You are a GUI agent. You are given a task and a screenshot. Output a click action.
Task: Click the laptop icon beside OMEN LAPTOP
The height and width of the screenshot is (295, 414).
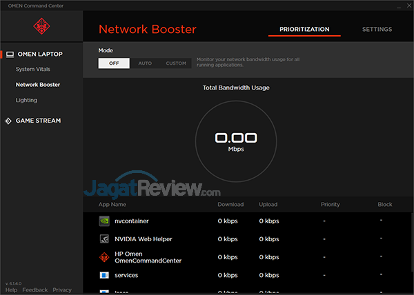pos(10,54)
